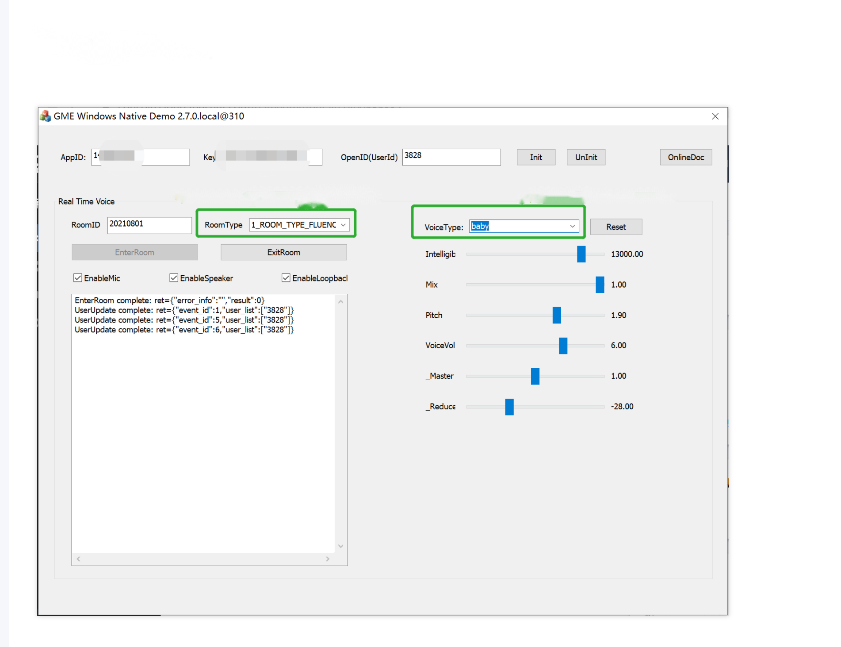Screen dimensions: 841x647
Task: Click the Pitch slider handle
Action: (x=557, y=315)
